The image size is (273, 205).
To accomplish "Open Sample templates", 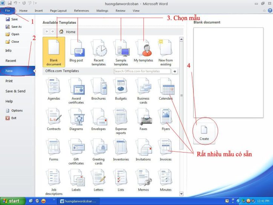I will pyautogui.click(x=121, y=52).
